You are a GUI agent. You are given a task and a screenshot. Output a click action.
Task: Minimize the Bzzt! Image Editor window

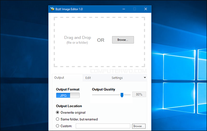coord(124,9)
